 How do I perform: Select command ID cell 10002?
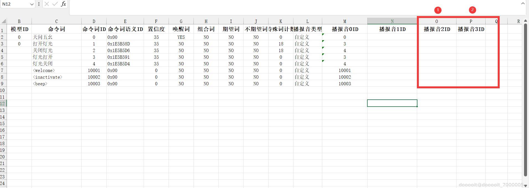[x=94, y=77]
